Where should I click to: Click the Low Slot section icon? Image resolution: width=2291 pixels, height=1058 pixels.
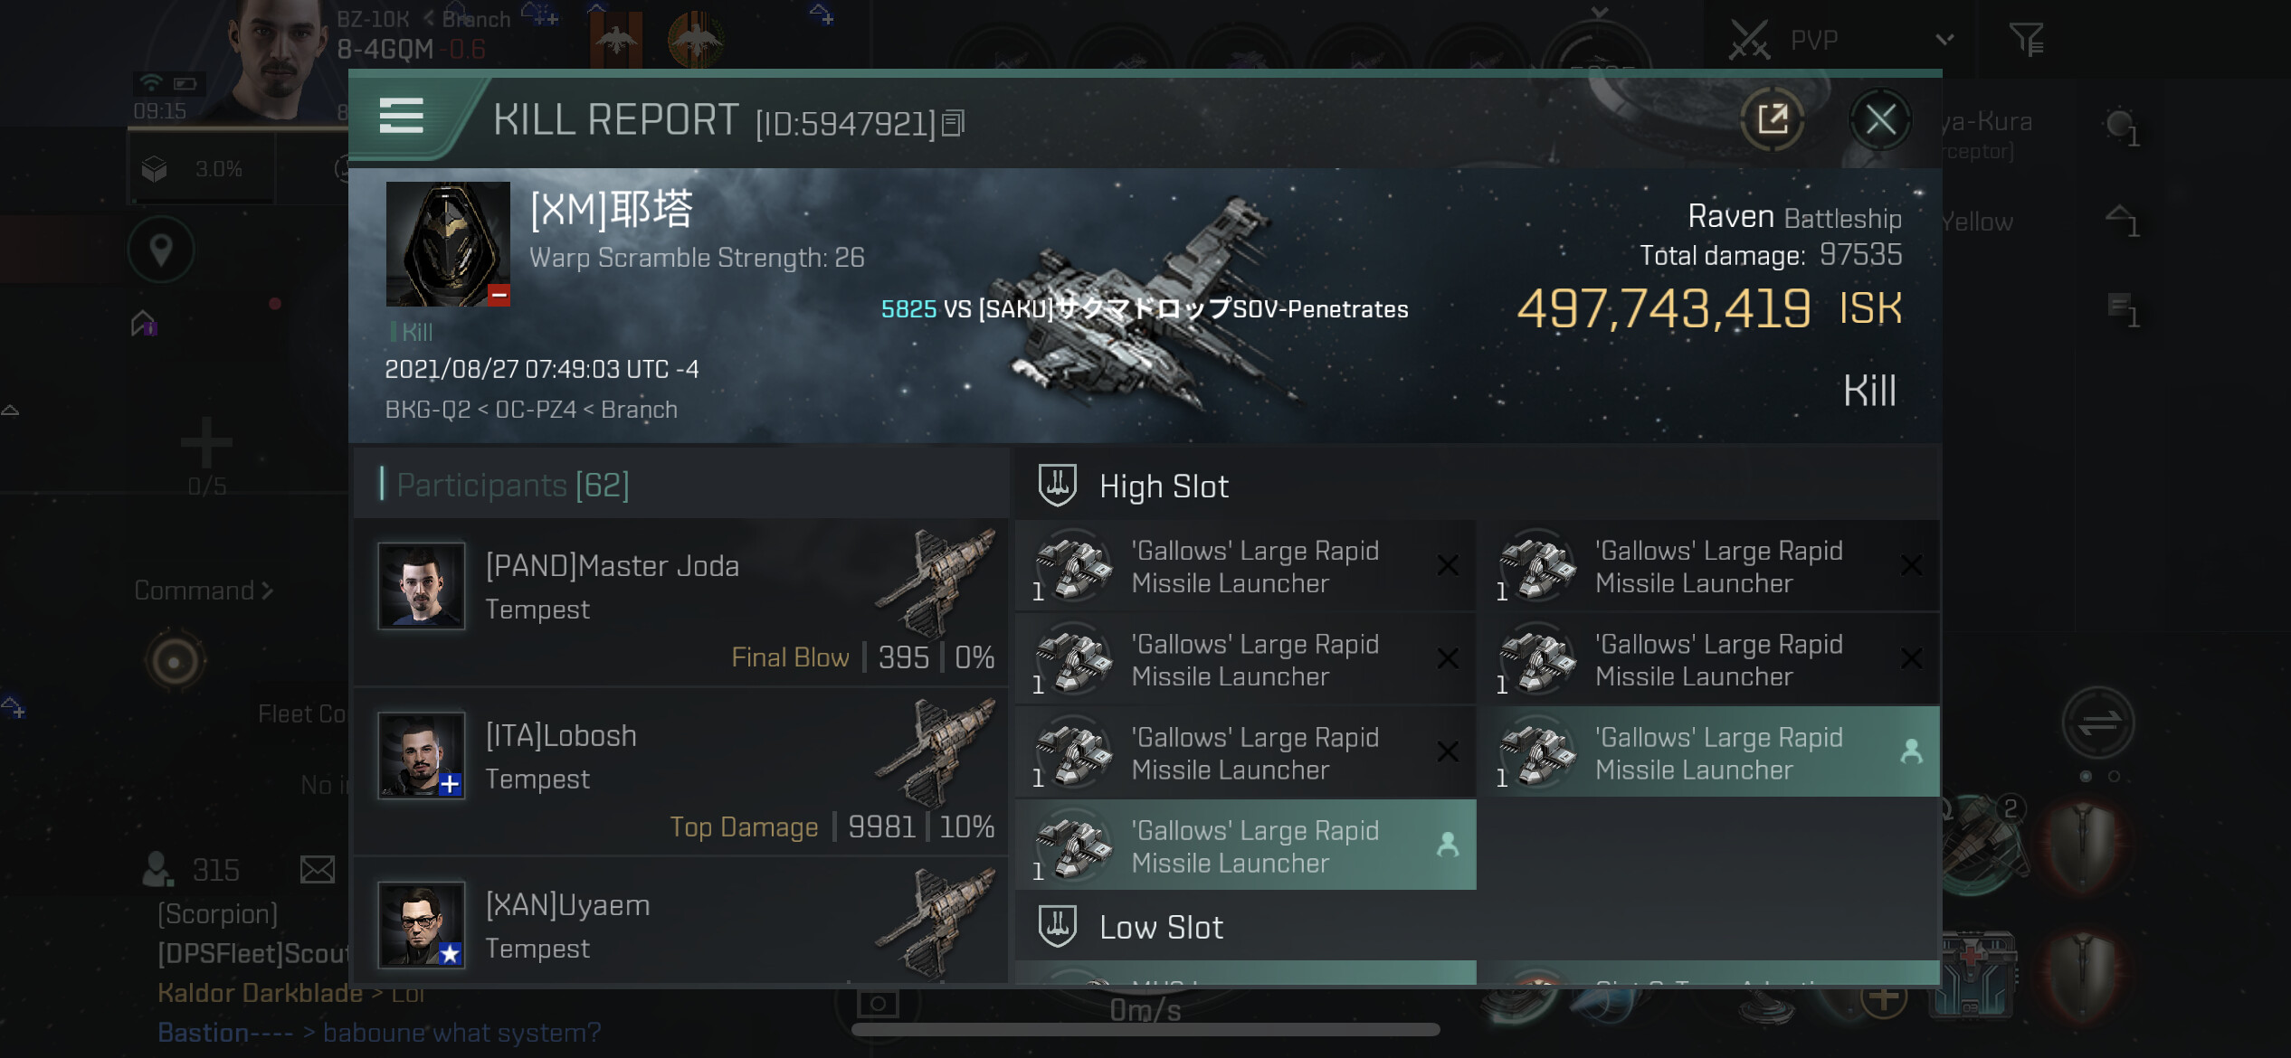coord(1057,926)
